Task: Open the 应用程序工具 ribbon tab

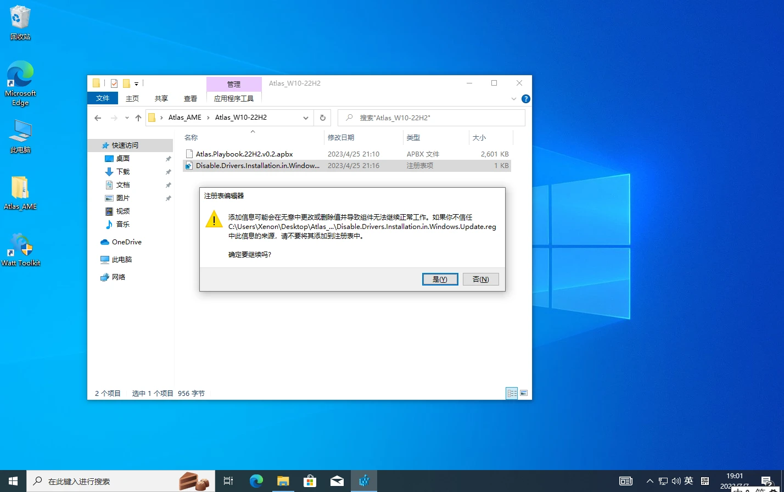Action: pos(234,98)
